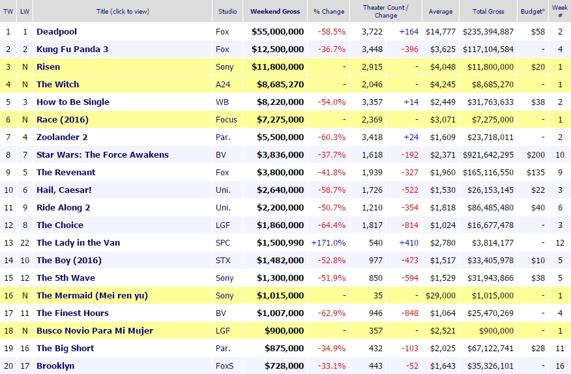This screenshot has height=374, width=571.
Task: Select weekend gross $8,685,270
Action: (280, 84)
